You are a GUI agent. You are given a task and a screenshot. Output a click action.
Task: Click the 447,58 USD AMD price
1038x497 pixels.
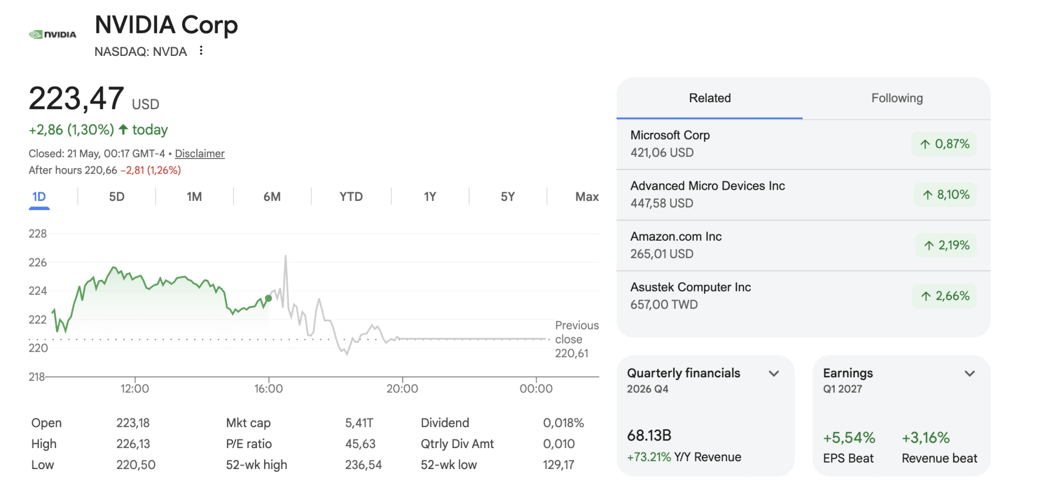click(662, 203)
